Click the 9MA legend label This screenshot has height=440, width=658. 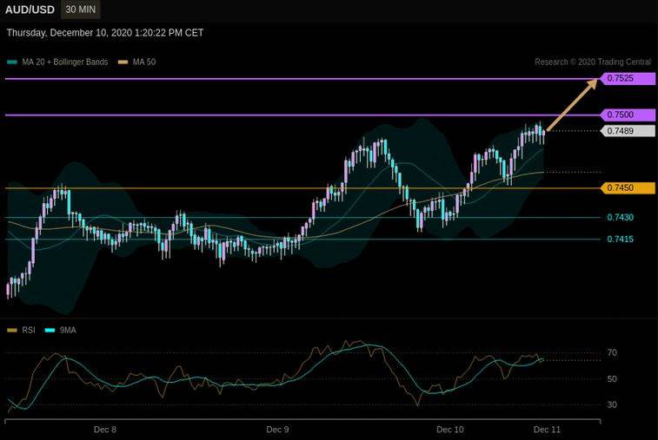(x=68, y=330)
